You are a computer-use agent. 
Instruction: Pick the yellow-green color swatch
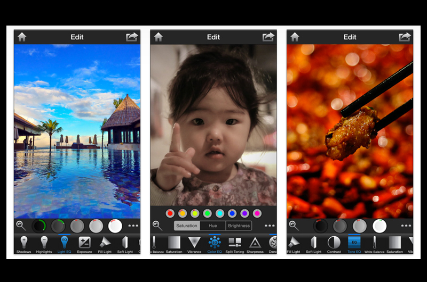pyautogui.click(x=195, y=213)
